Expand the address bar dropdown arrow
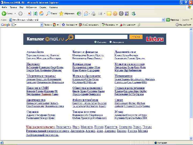This screenshot has height=145, width=193. [x=163, y=20]
